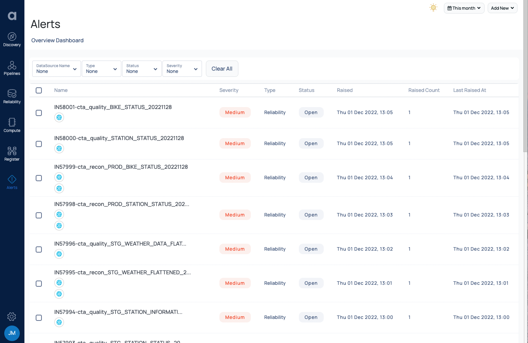Image resolution: width=528 pixels, height=343 pixels.
Task: Toggle the light theme sun icon
Action: 433,7
